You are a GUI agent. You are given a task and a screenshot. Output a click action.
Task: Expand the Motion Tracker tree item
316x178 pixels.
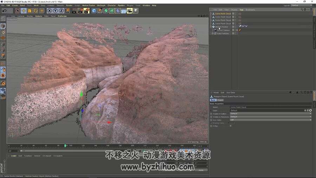coord(211,27)
